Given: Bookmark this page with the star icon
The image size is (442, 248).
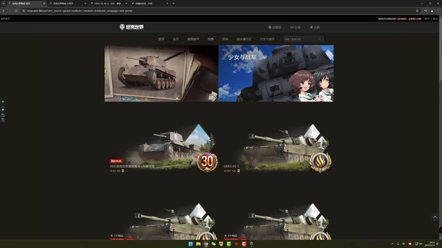Looking at the screenshot, I should (x=417, y=11).
